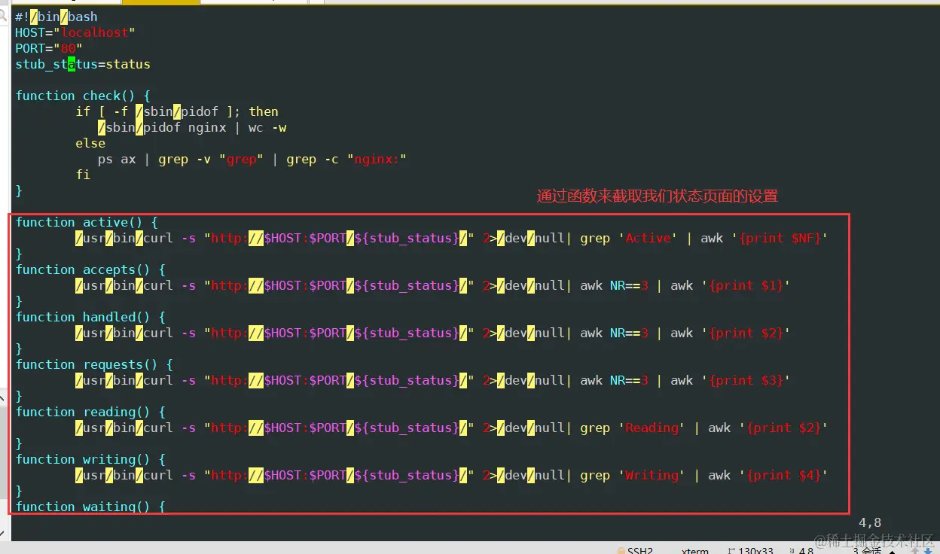Viewport: 940px width, 554px height.
Task: Click the 'fi' keyword line
Action: tap(83, 175)
